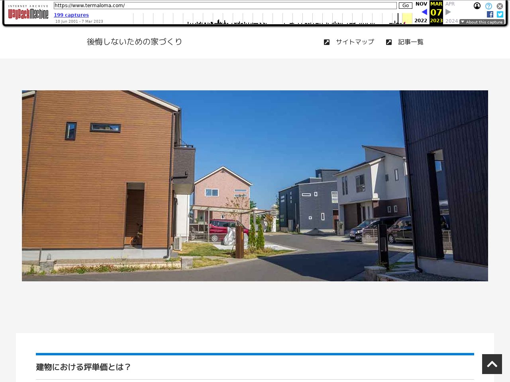
Task: Click the neighborhood houses hero image
Action: 255,186
